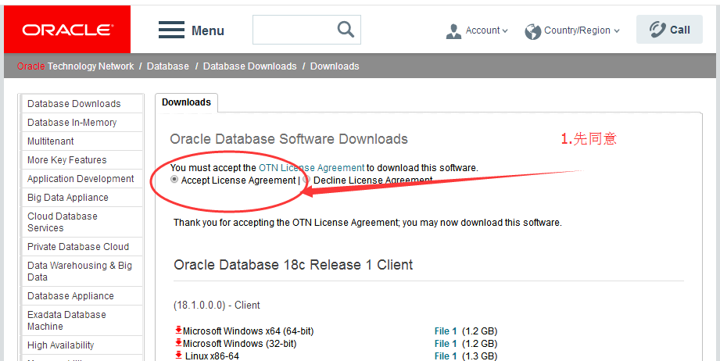The image size is (720, 361).
Task: Open Database Downloads in sidebar
Action: click(x=74, y=104)
